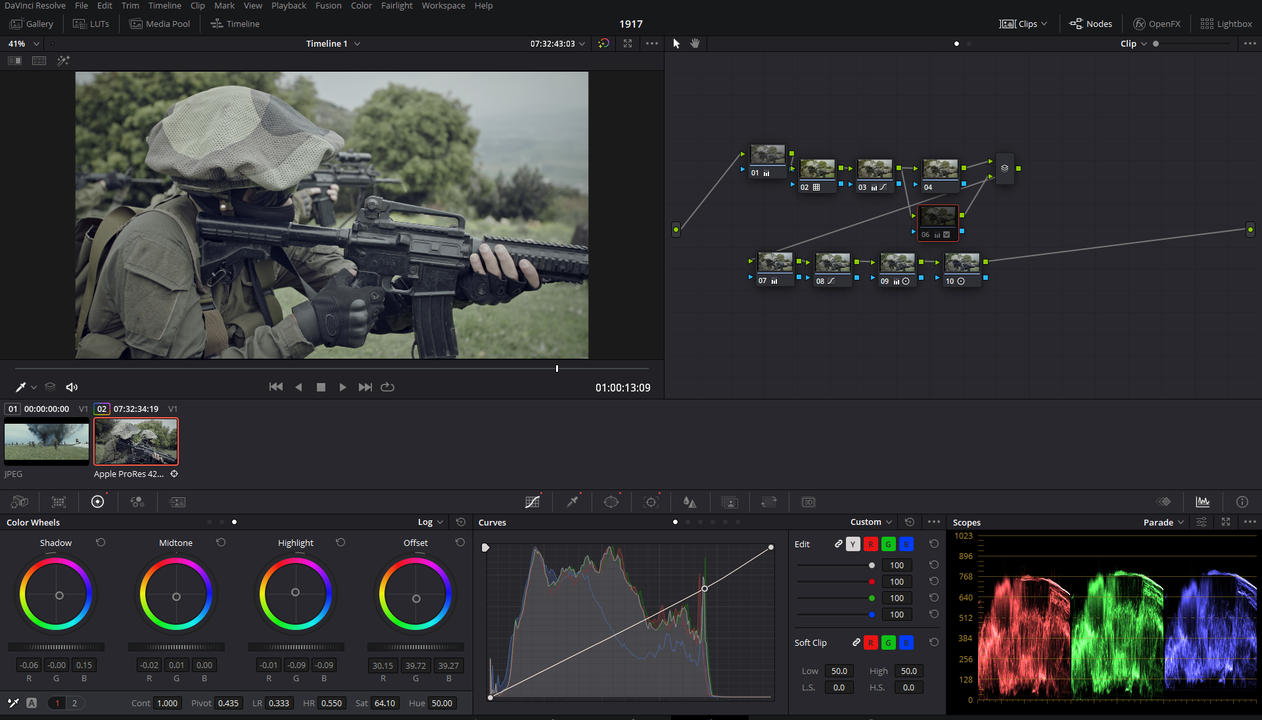Expand the viewer to full screen
The image size is (1262, 720).
click(x=628, y=43)
